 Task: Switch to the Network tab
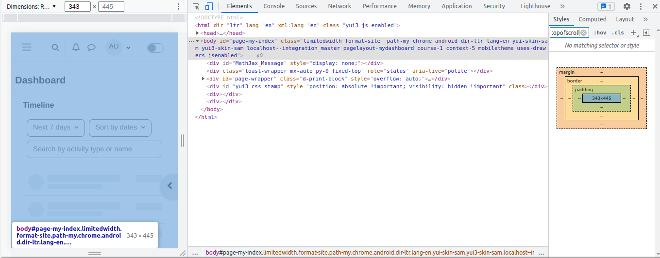(339, 6)
